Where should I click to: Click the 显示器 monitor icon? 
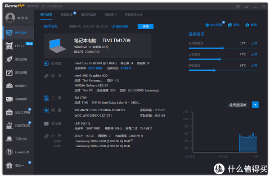[x=46, y=124]
